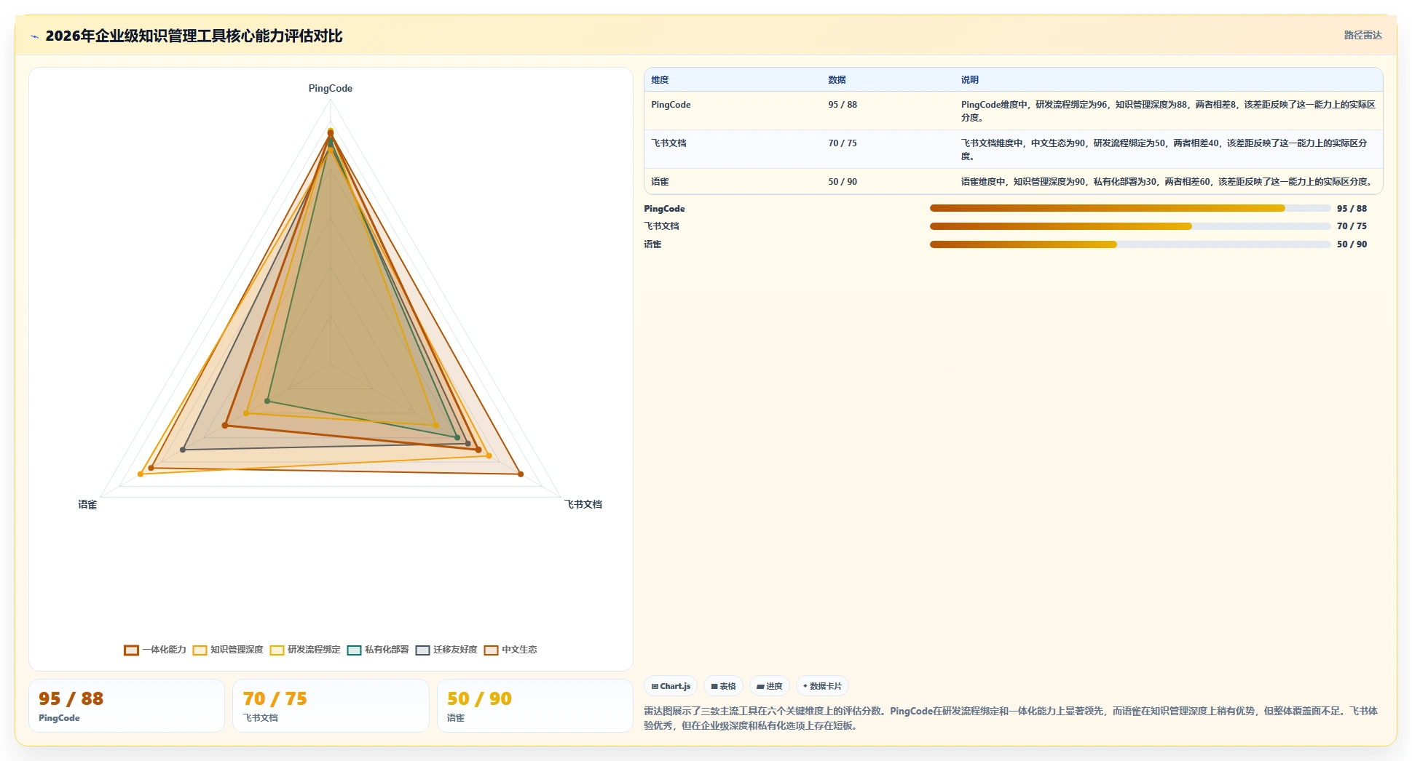Open the 95 / 88 PingCode data card
The width and height of the screenshot is (1412, 761).
127,706
